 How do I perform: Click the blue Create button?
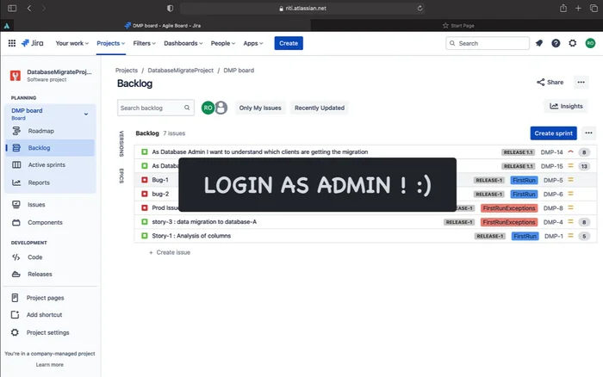pos(289,43)
